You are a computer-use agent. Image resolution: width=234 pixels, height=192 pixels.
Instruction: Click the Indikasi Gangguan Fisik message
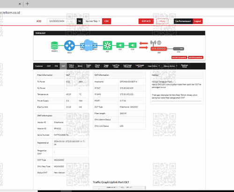(x=176, y=84)
